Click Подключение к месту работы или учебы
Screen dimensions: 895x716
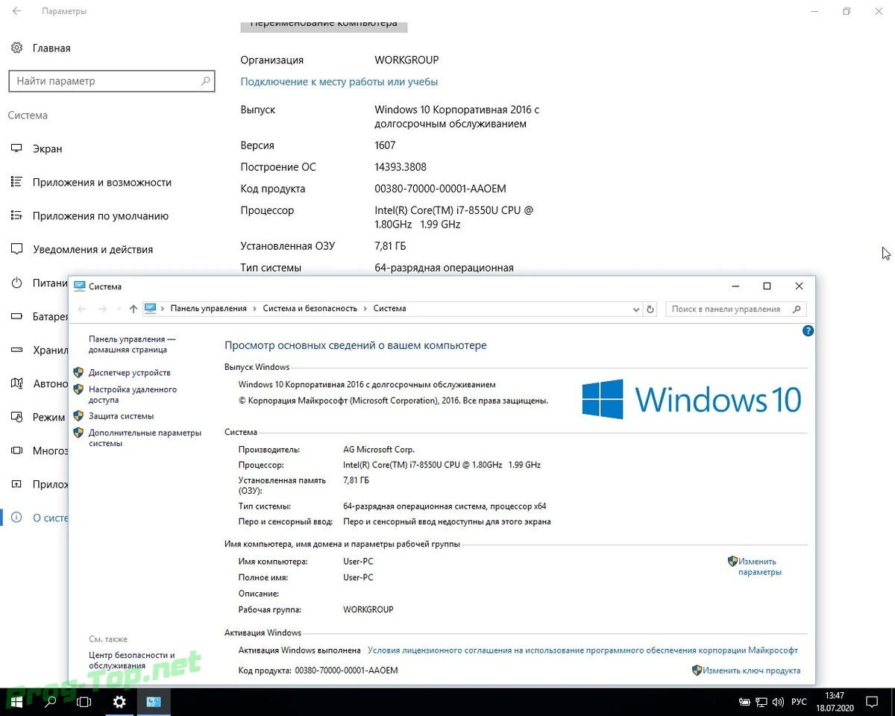339,82
